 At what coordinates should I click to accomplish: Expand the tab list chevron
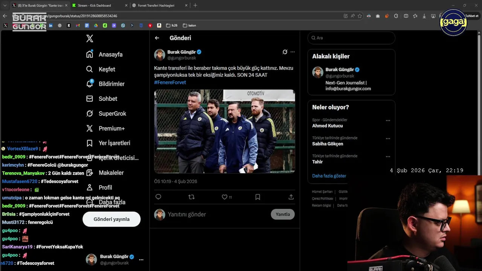tap(5, 5)
